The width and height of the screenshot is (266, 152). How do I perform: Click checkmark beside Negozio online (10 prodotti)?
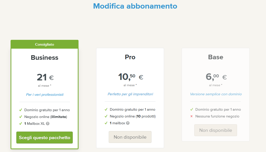click(106, 116)
